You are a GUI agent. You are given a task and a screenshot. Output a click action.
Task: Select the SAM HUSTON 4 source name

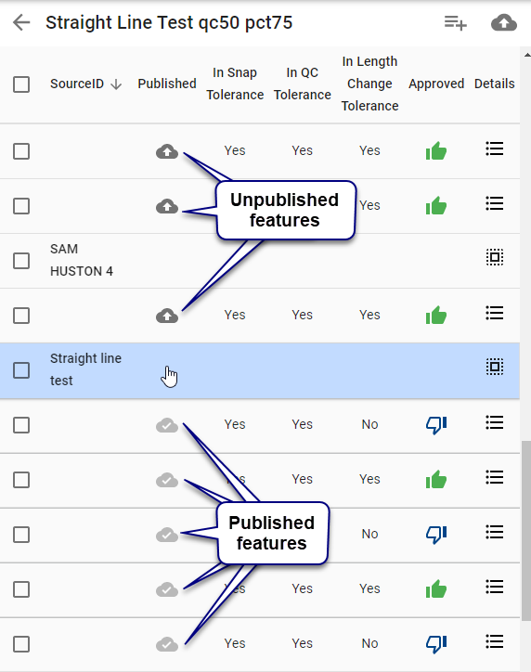coord(82,260)
